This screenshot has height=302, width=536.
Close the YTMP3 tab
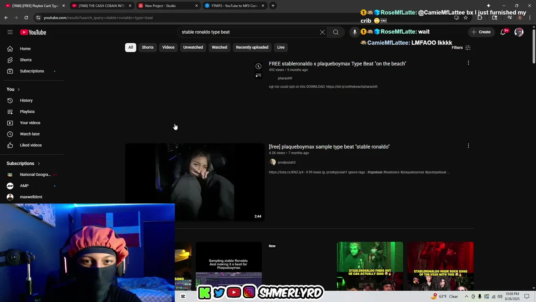click(263, 5)
